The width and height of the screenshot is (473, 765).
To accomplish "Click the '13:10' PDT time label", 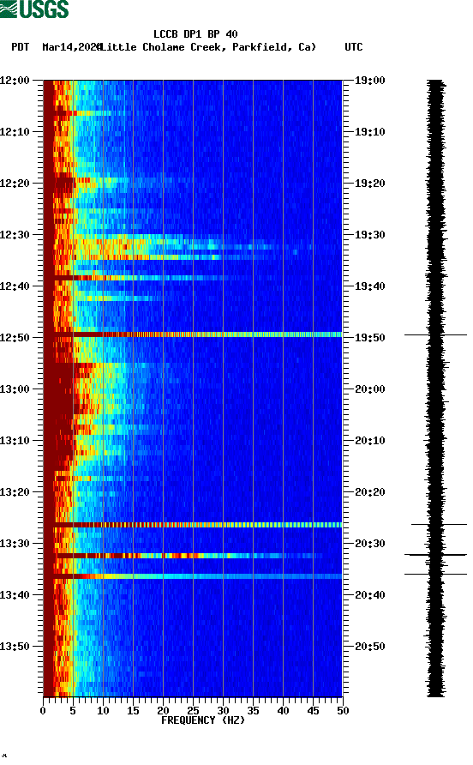I will tap(15, 441).
